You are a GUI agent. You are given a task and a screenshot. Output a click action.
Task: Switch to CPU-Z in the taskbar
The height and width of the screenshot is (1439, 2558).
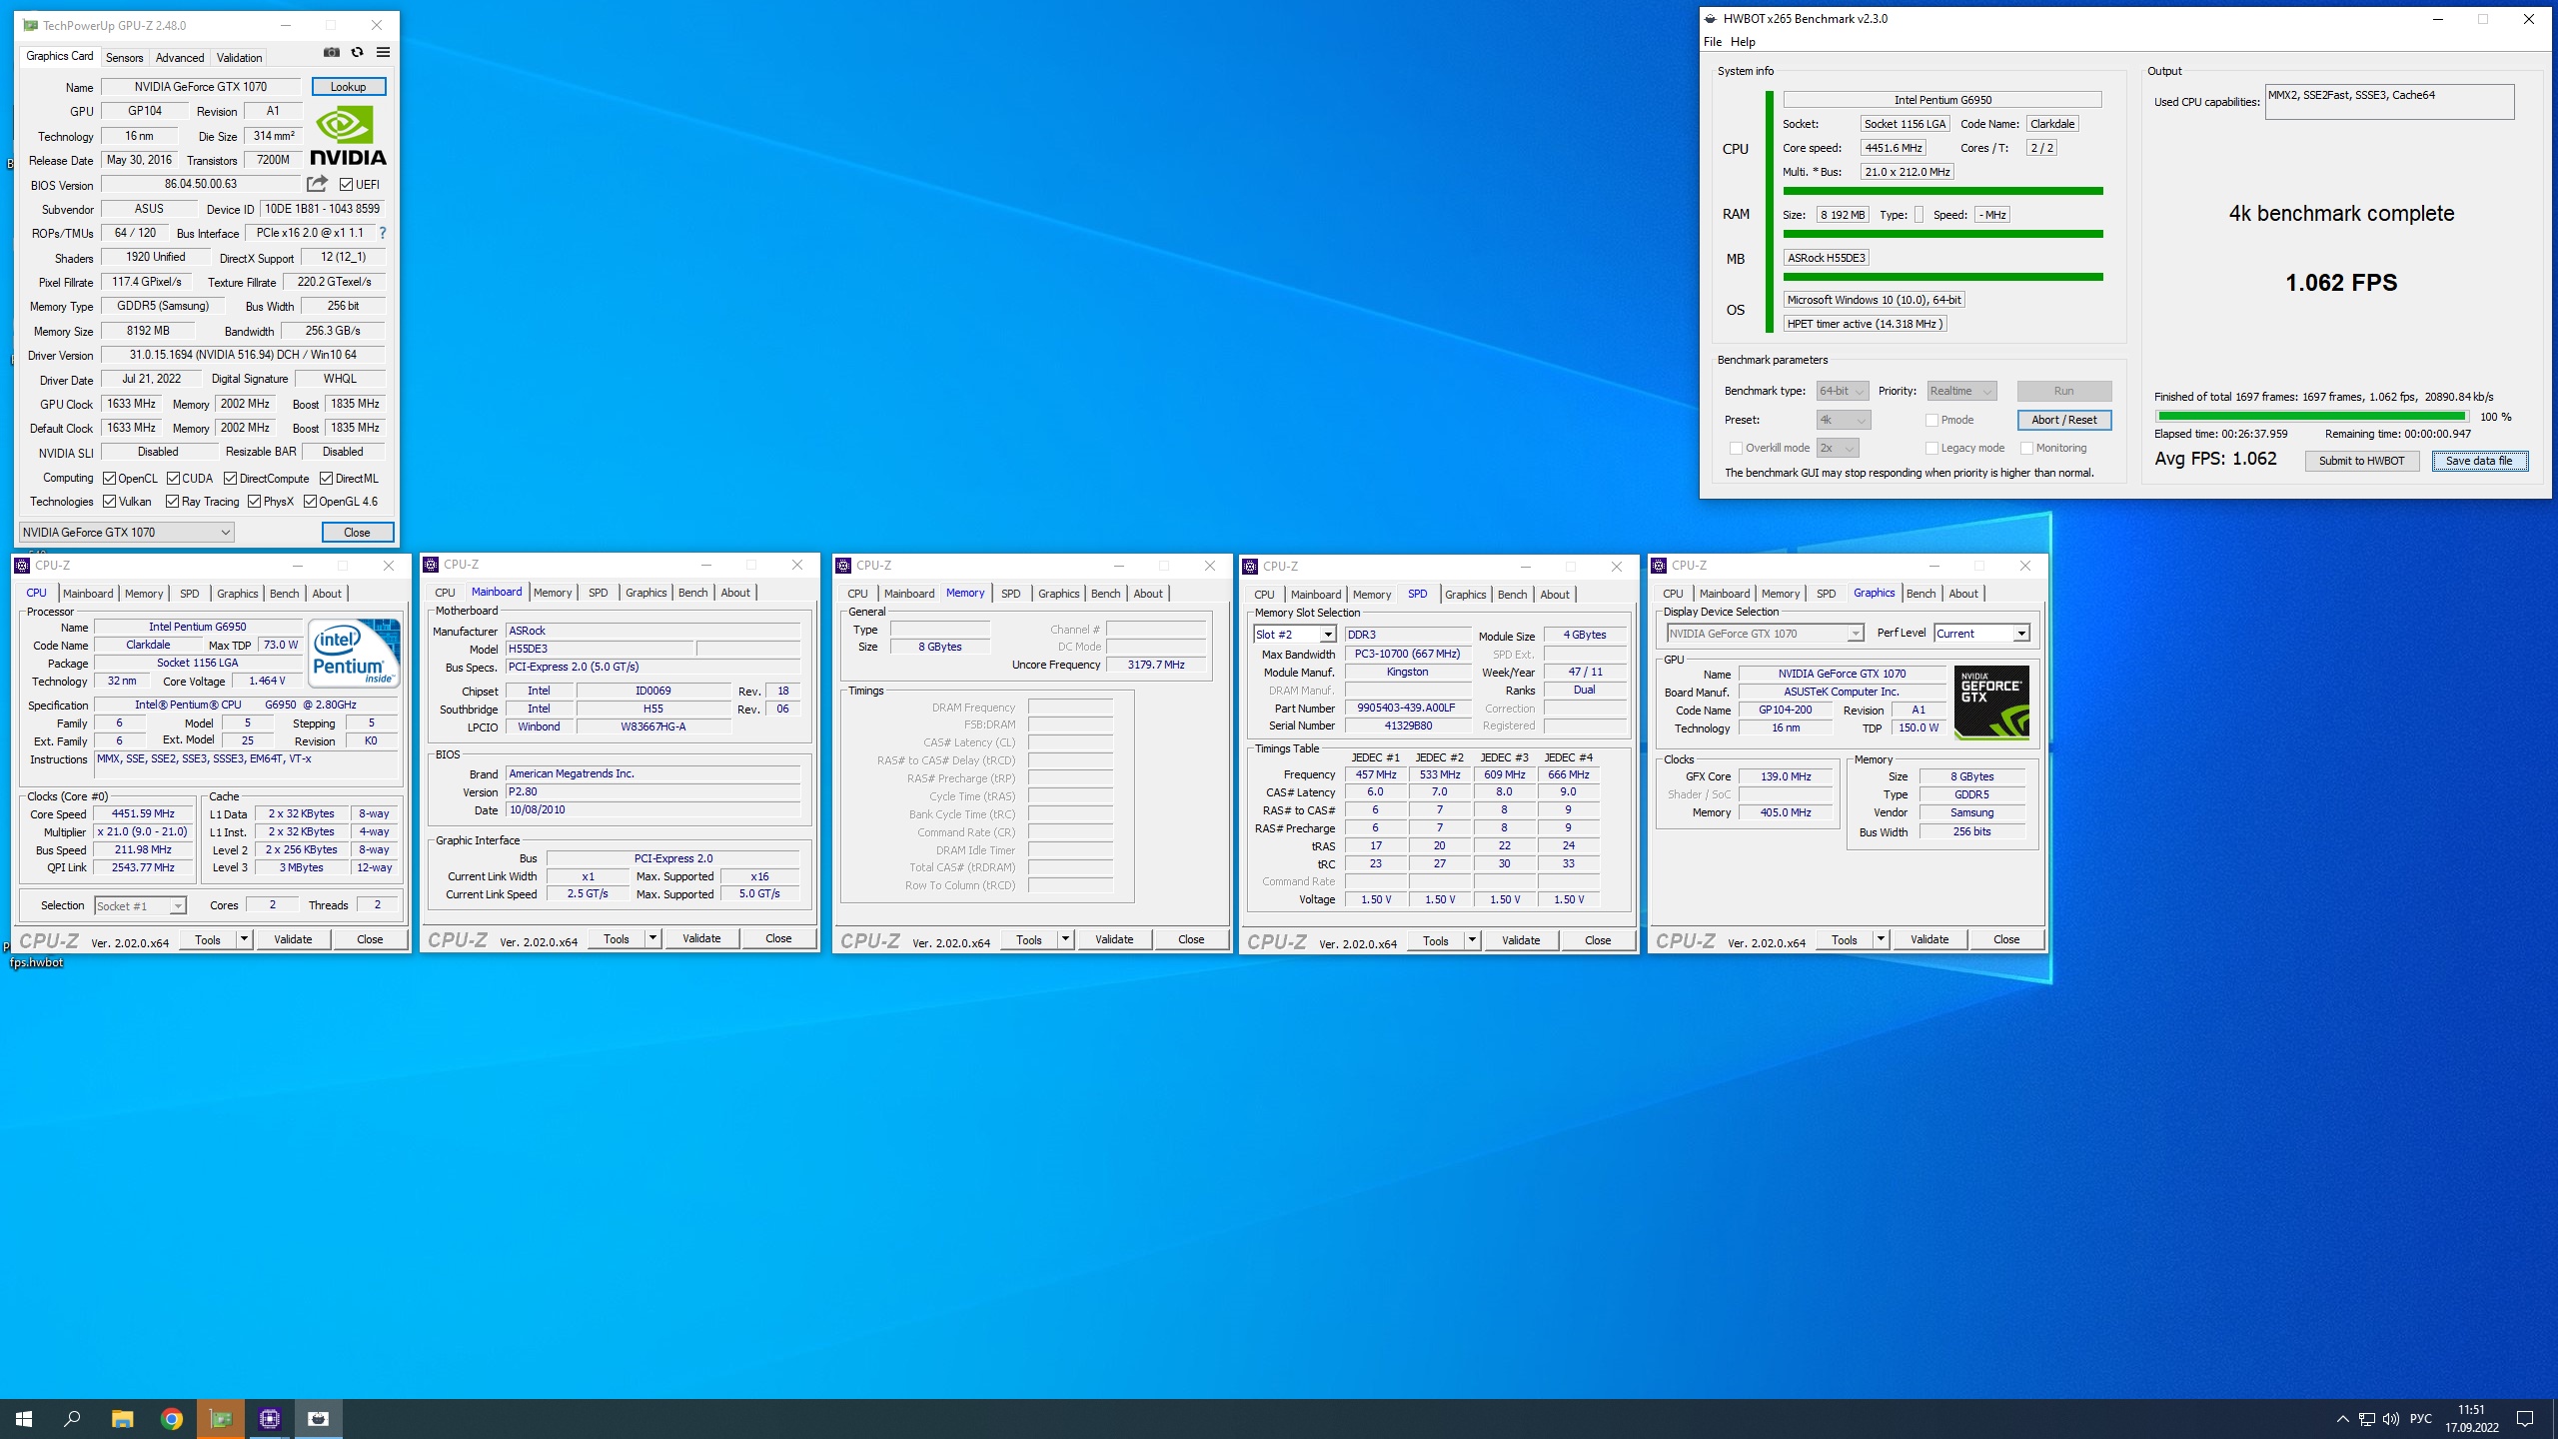[269, 1419]
